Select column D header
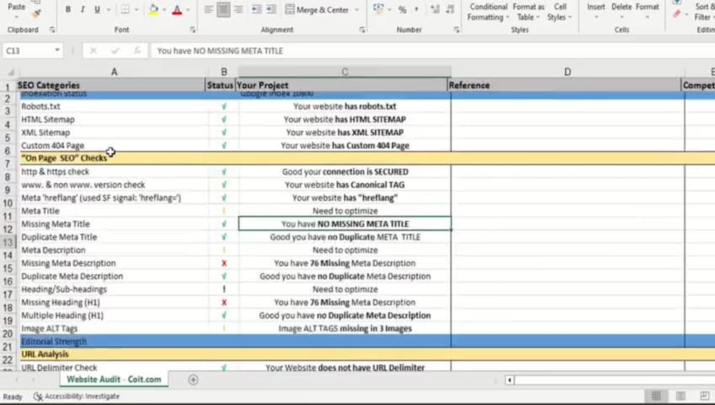Image resolution: width=715 pixels, height=405 pixels. [x=567, y=72]
